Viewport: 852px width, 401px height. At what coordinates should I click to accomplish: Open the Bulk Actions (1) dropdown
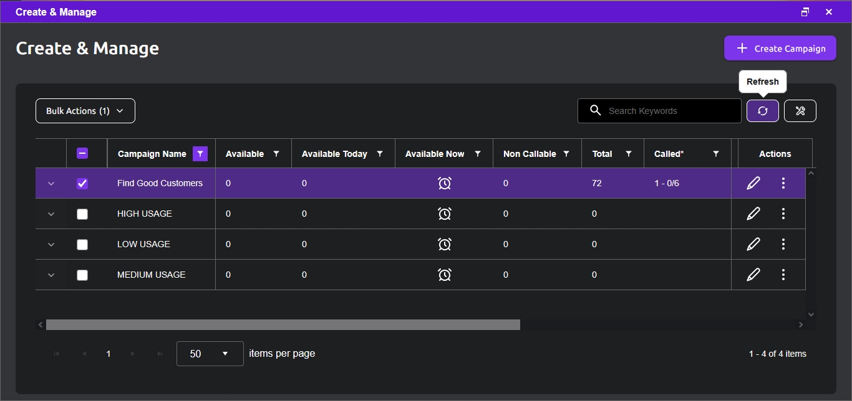85,111
